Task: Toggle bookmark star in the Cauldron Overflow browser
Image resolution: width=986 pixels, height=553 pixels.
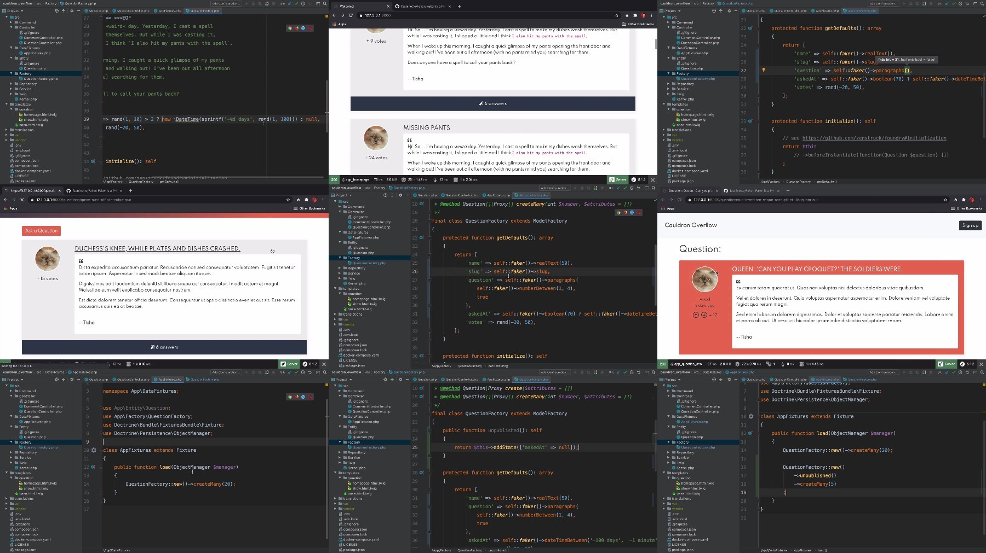Action: (x=945, y=200)
